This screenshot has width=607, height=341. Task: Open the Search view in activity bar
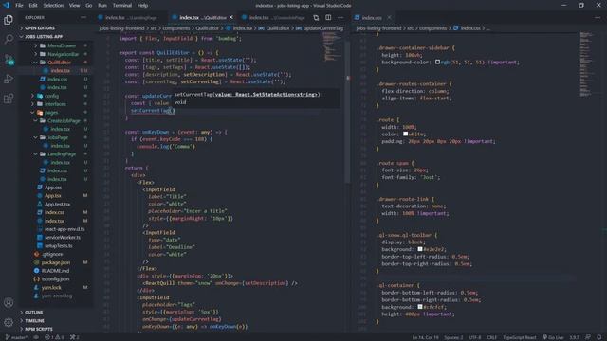pyautogui.click(x=9, y=39)
